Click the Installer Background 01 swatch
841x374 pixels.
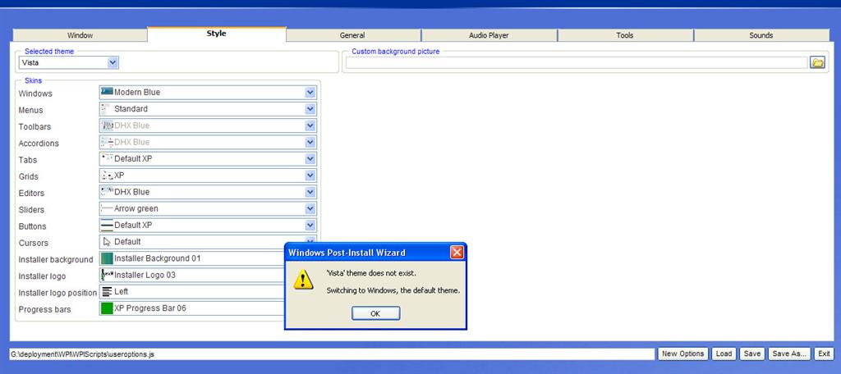[107, 258]
